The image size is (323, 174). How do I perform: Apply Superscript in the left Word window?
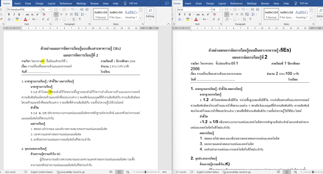point(37,14)
